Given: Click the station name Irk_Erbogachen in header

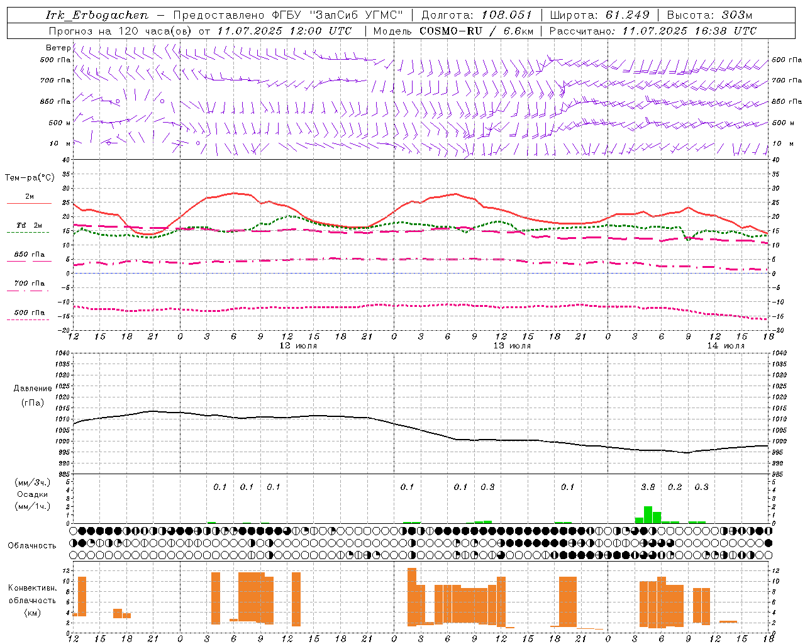Looking at the screenshot, I should click(x=97, y=15).
